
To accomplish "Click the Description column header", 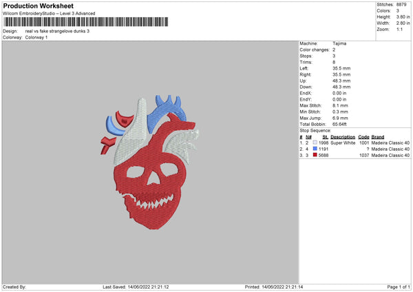I will click(x=343, y=137).
